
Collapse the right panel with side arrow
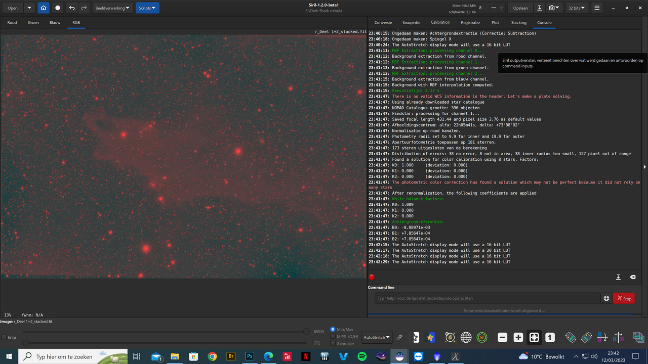644,167
